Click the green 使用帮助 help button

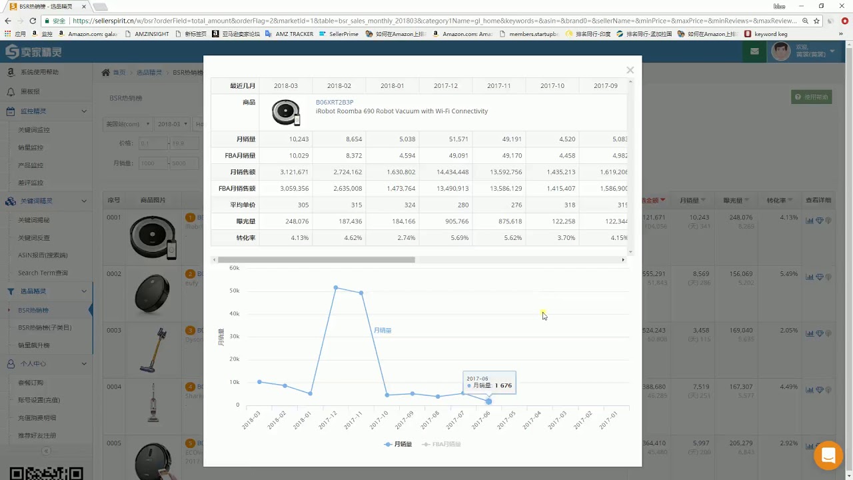pyautogui.click(x=811, y=97)
